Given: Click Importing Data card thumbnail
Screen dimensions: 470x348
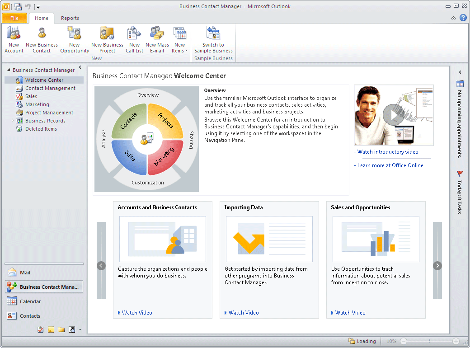Looking at the screenshot, I should tap(269, 239).
